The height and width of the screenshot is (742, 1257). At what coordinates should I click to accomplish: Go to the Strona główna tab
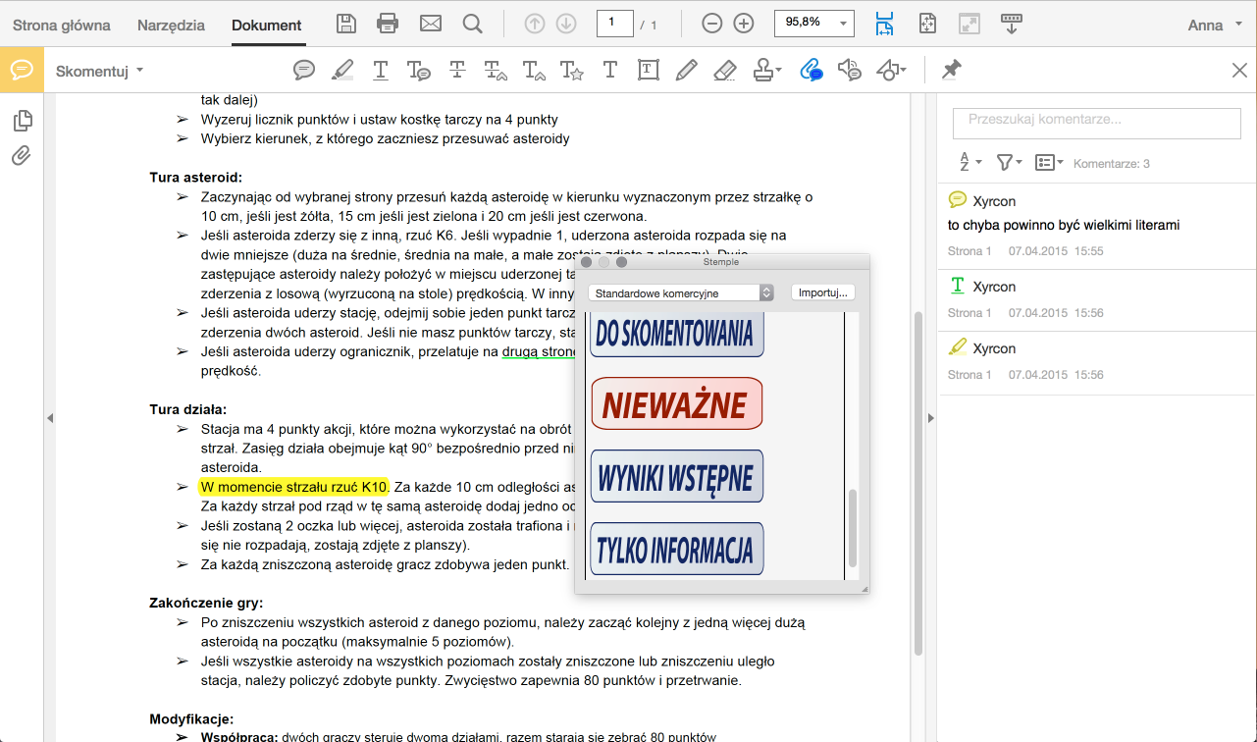[62, 26]
